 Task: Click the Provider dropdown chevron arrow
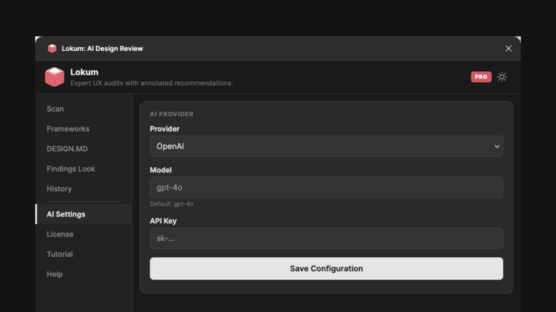click(x=497, y=146)
